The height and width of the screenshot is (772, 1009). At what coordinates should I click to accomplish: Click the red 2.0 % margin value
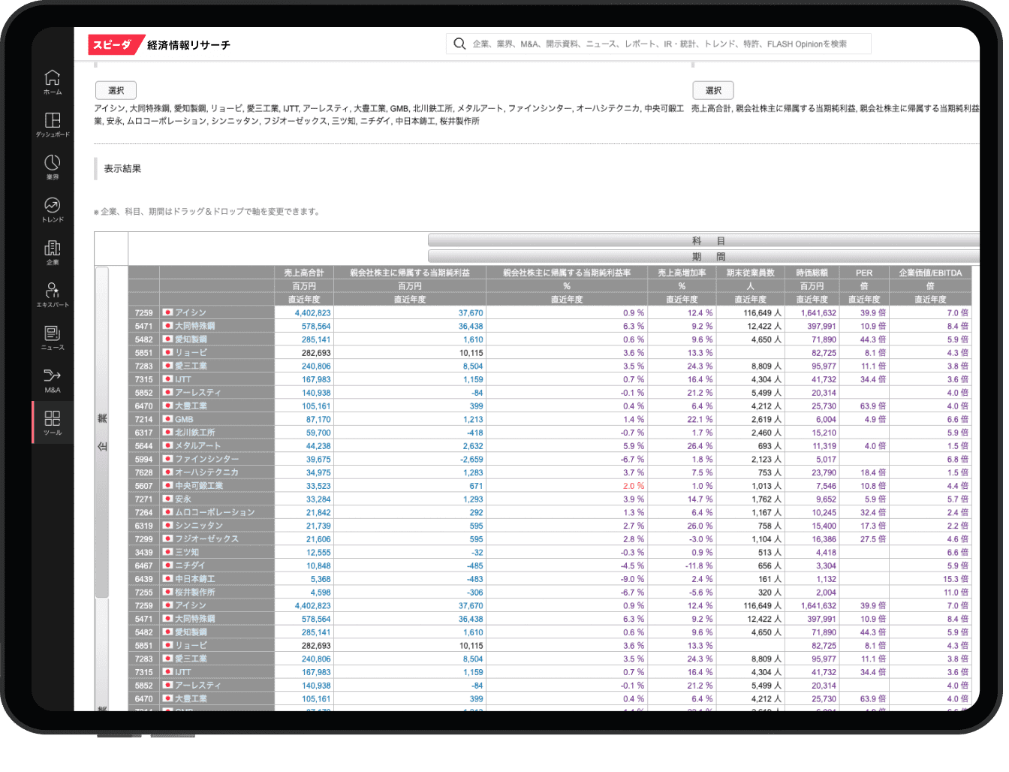click(x=634, y=486)
